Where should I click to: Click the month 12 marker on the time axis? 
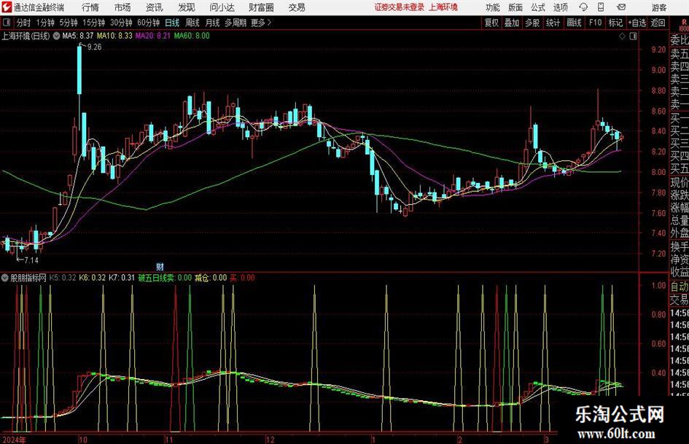click(x=270, y=439)
